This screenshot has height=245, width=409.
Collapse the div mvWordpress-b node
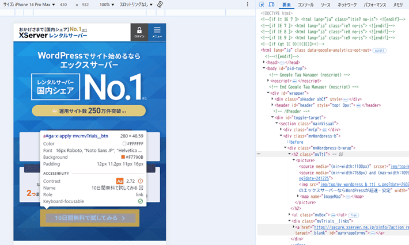pos(281,136)
